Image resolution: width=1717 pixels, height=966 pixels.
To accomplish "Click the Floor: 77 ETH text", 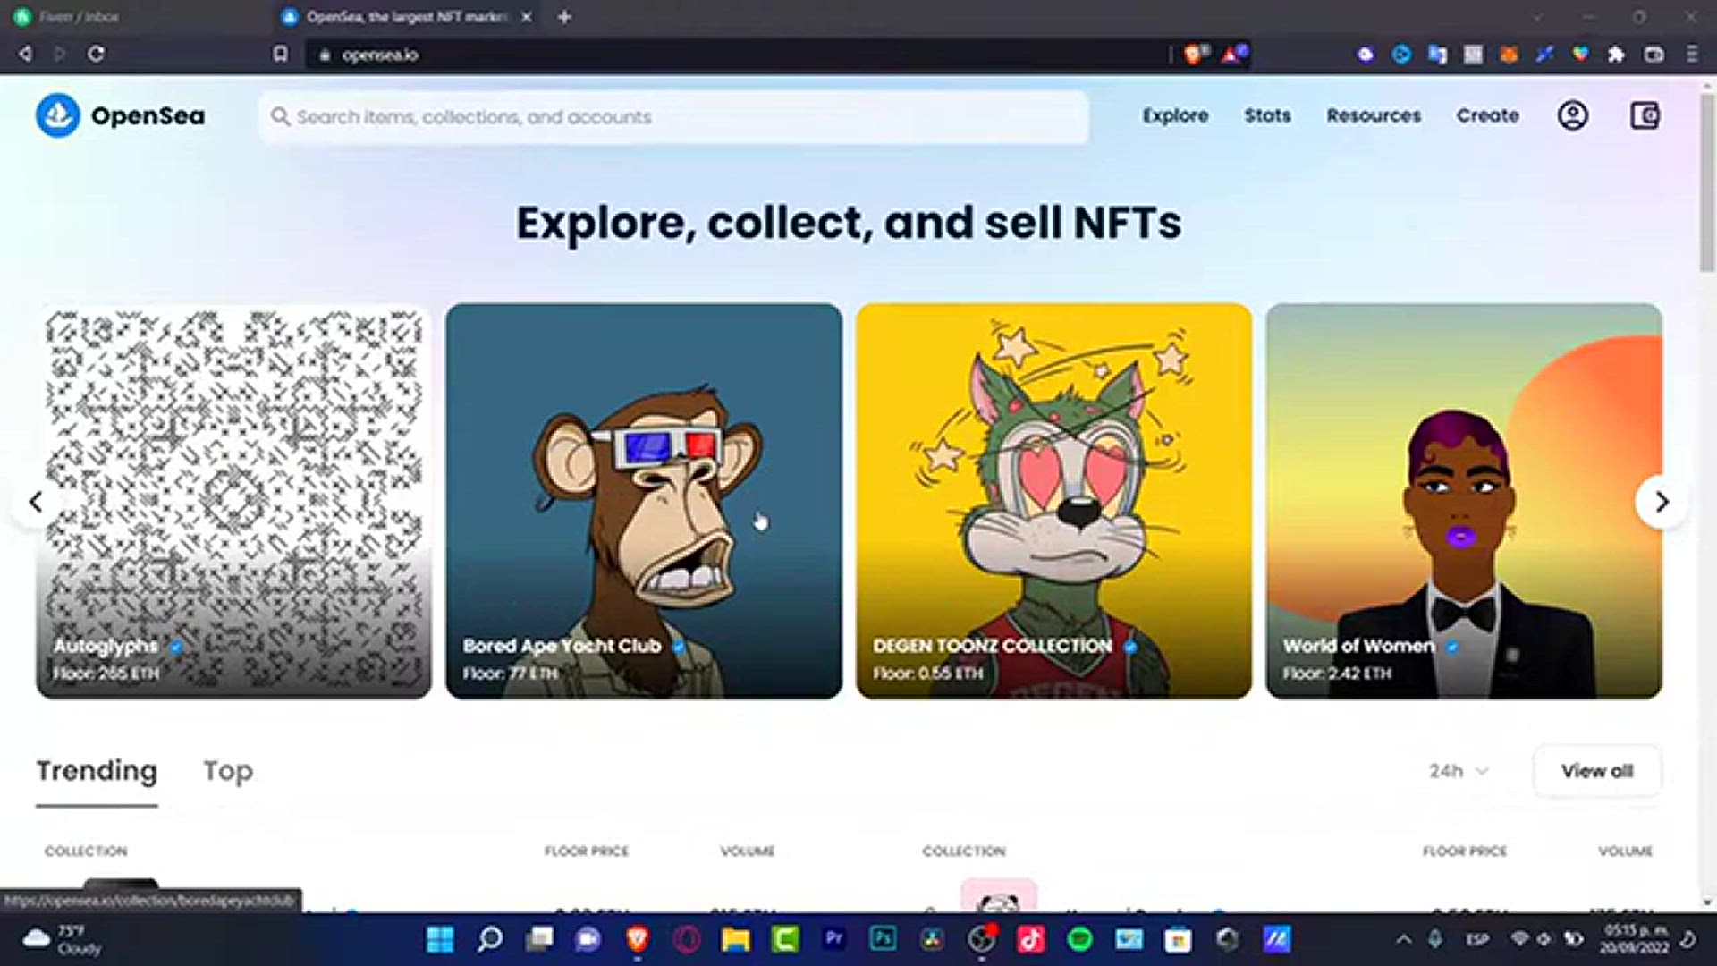I will coord(510,674).
